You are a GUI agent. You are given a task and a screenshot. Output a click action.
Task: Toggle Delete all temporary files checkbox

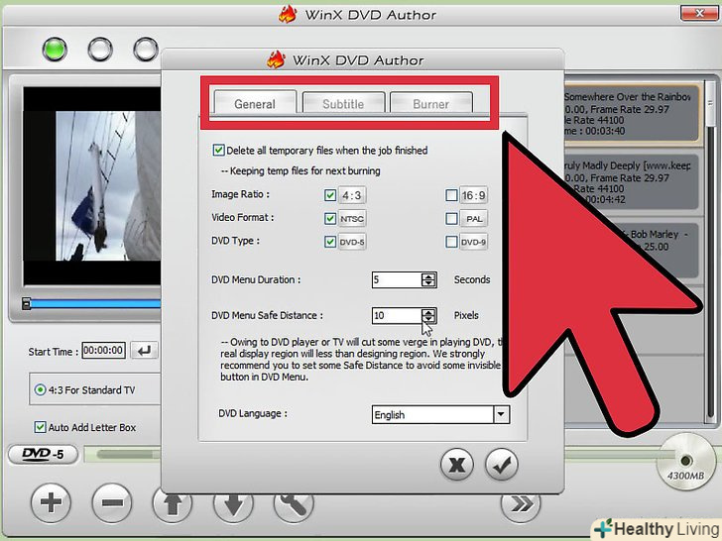tap(218, 150)
